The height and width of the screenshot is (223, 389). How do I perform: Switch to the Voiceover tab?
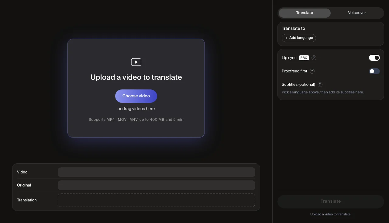[x=357, y=13]
